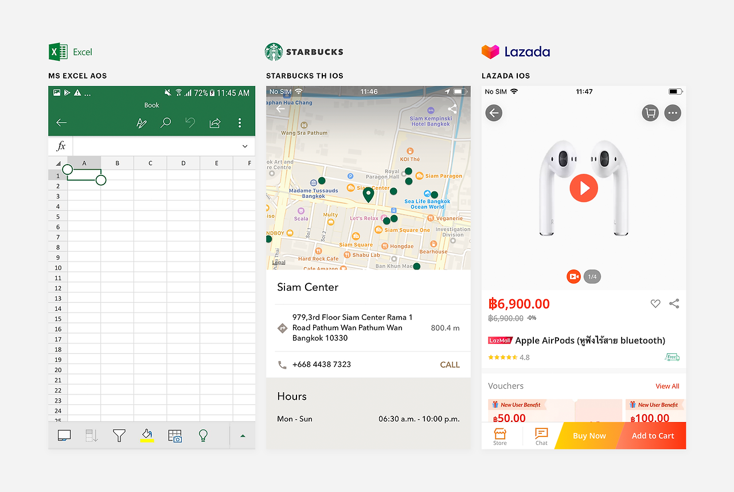Go back from the Lazada product page
This screenshot has width=734, height=492.
pyautogui.click(x=494, y=113)
